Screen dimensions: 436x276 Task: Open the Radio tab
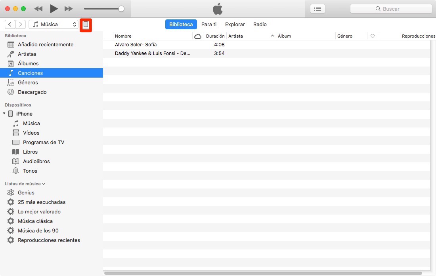260,24
